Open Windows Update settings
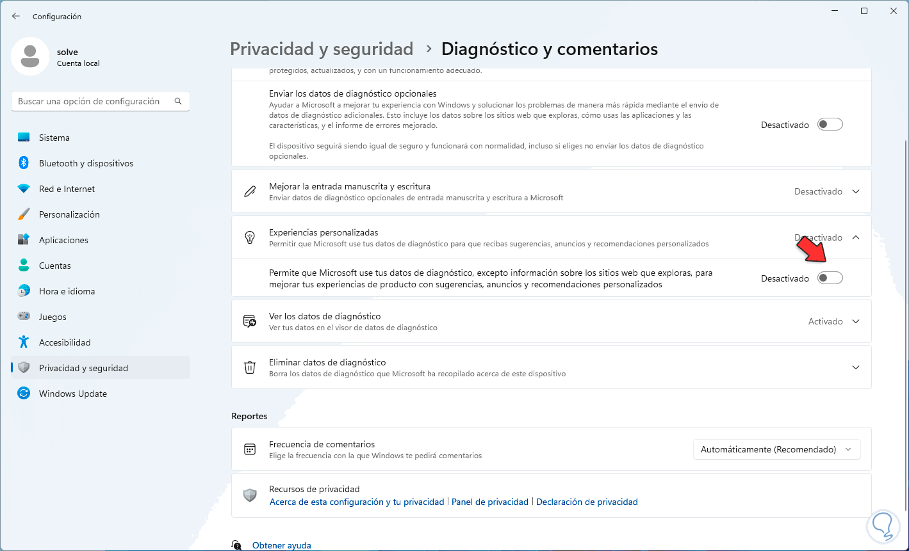 (101, 394)
